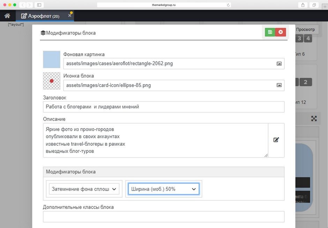Switch to the Аэрофлот (20) tab
This screenshot has width=328, height=228.
[x=40, y=16]
